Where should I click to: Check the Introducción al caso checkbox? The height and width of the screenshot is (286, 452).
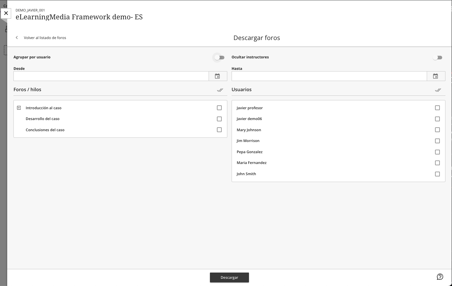(219, 108)
